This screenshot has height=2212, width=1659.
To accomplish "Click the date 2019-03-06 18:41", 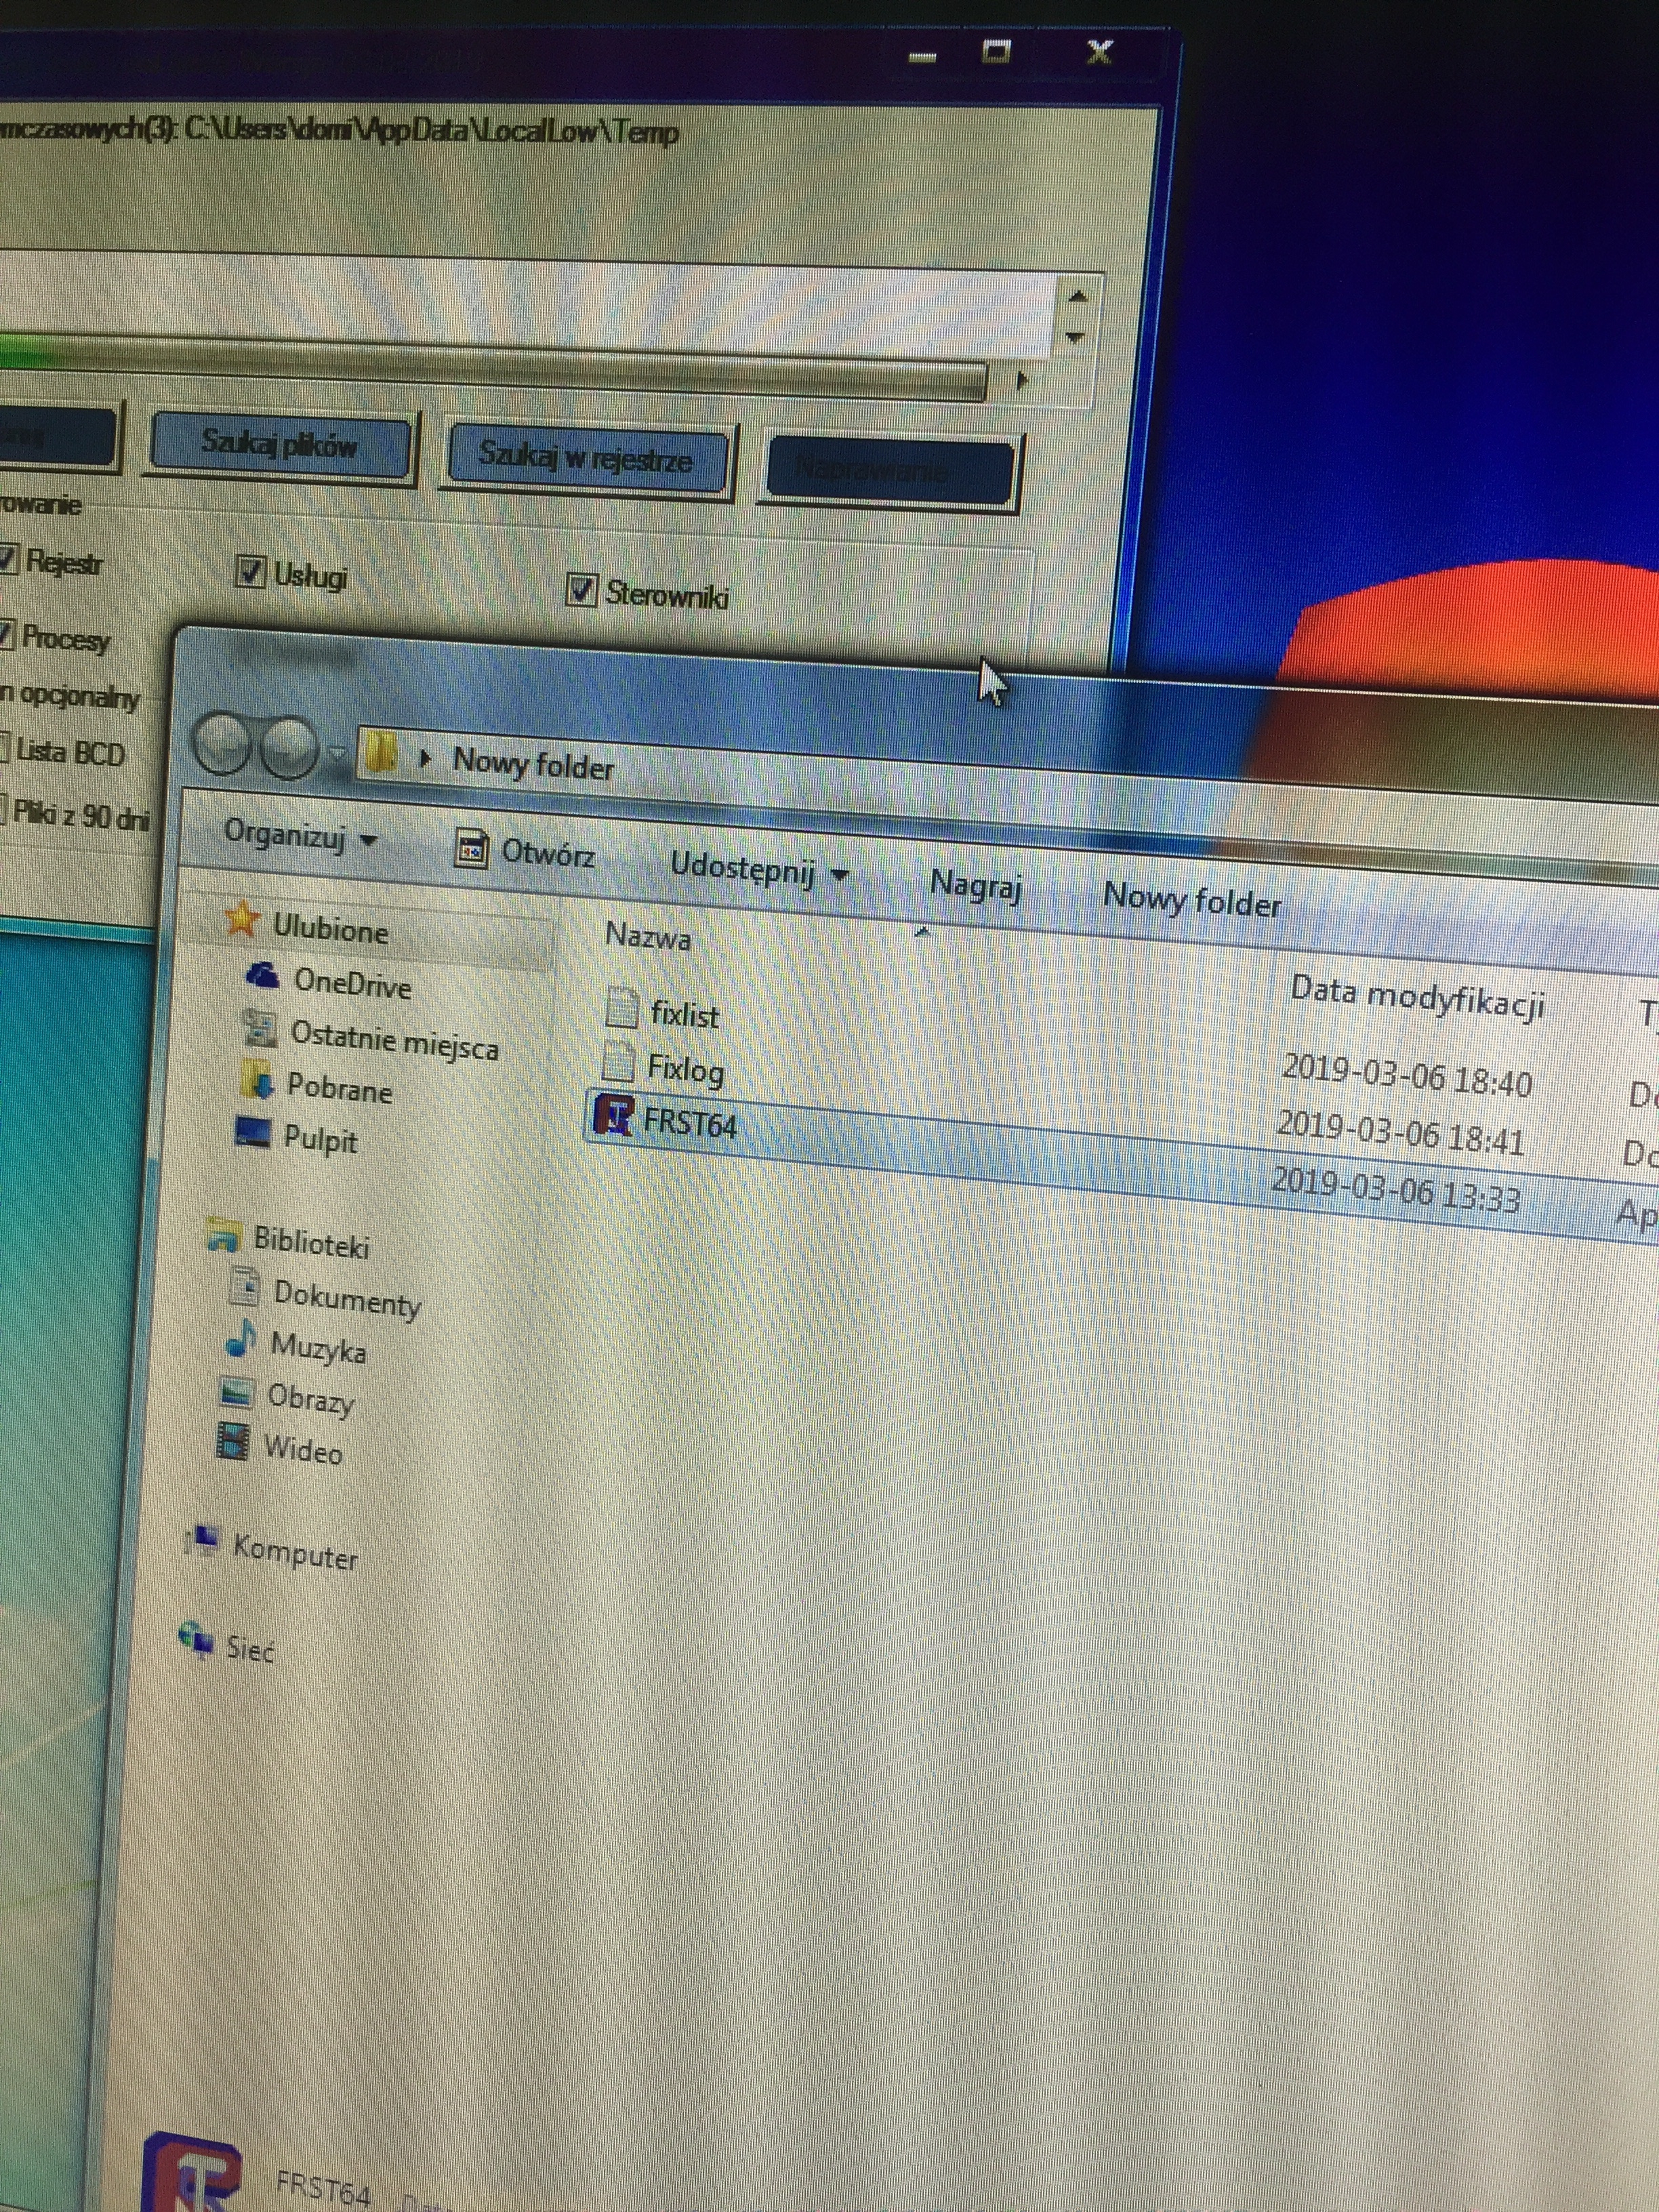I will click(1401, 1133).
